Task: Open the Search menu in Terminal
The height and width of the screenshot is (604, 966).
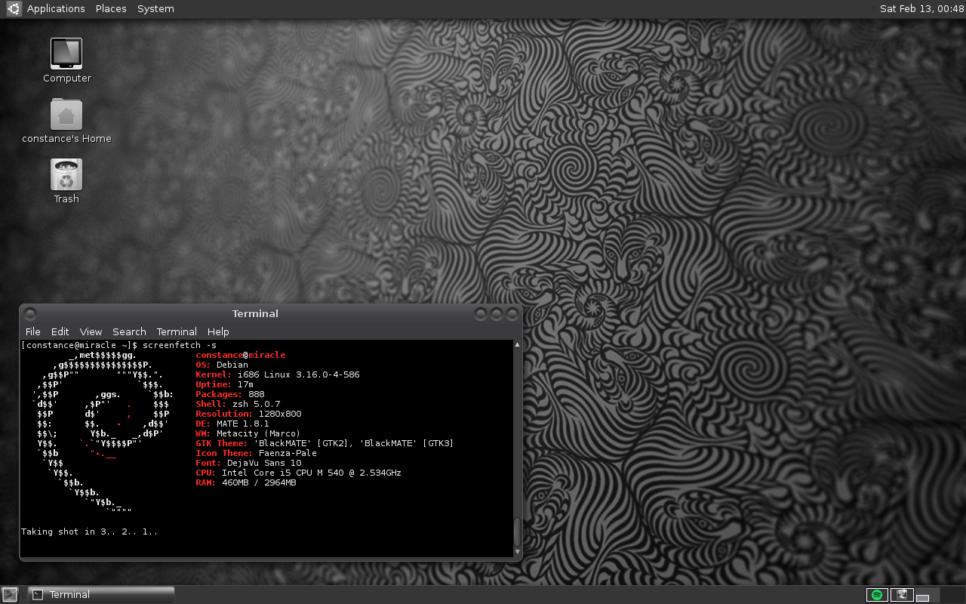Action: (129, 331)
